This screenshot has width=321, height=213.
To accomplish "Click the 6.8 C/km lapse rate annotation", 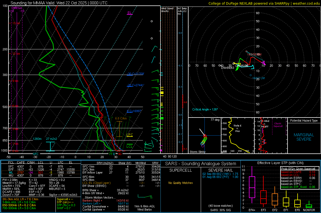I will (121, 118).
